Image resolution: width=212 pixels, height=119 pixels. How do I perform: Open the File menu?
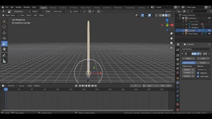click(x=7, y=7)
